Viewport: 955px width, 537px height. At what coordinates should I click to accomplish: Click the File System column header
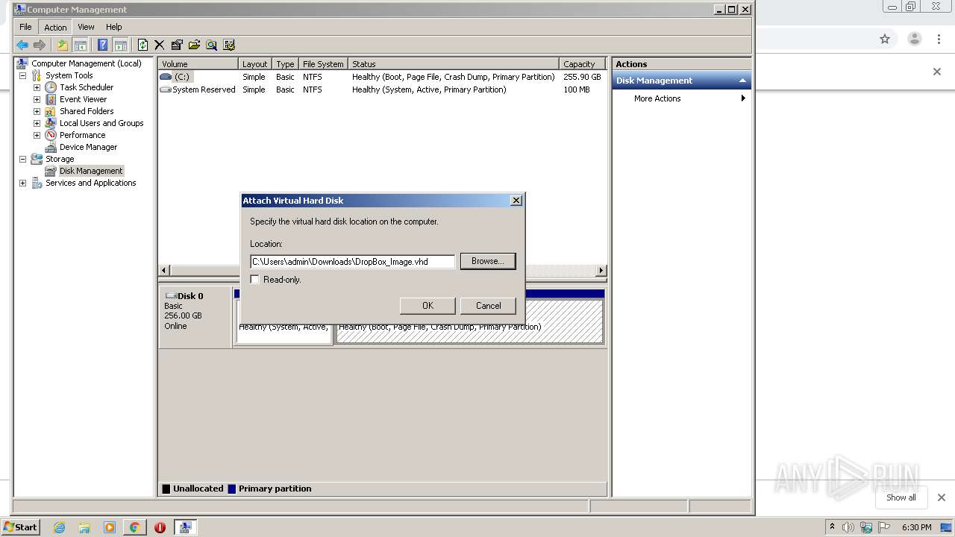(323, 64)
